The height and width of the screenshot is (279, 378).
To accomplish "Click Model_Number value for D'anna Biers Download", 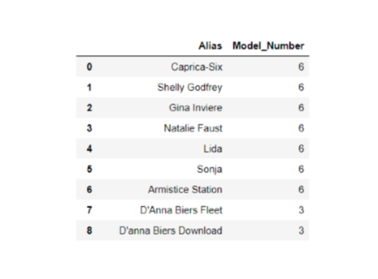I will pos(301,231).
